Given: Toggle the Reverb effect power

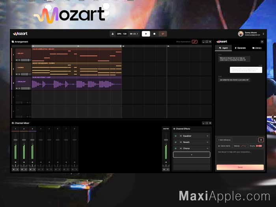Looking at the screenshot, I should click(x=175, y=142).
